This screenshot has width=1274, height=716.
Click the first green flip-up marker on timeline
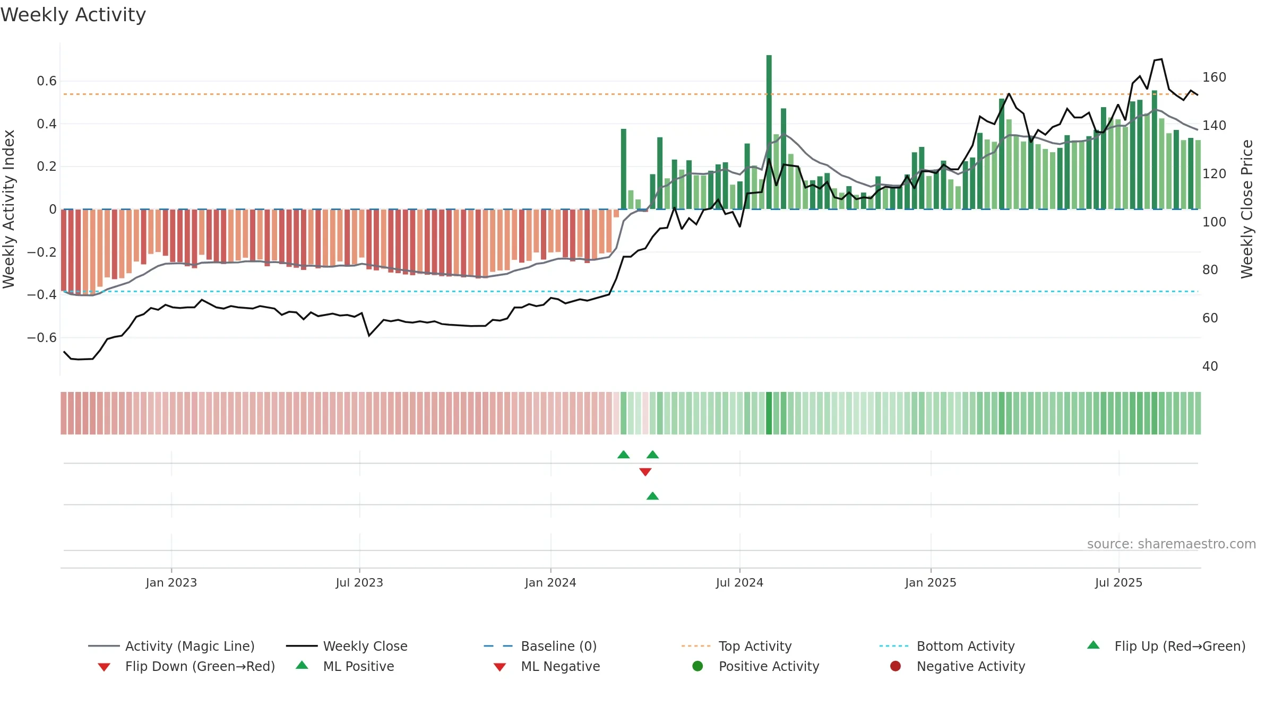tap(624, 455)
